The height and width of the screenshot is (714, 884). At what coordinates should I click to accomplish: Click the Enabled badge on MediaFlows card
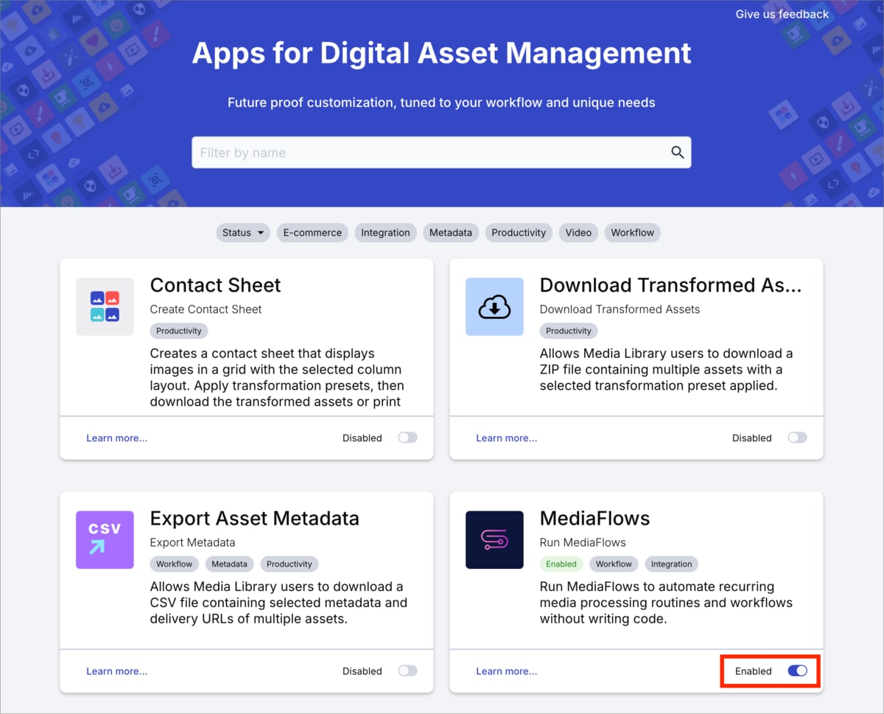[x=561, y=564]
